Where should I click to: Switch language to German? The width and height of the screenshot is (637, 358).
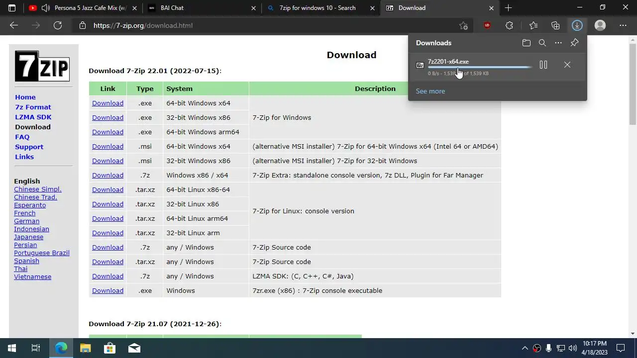tap(26, 221)
